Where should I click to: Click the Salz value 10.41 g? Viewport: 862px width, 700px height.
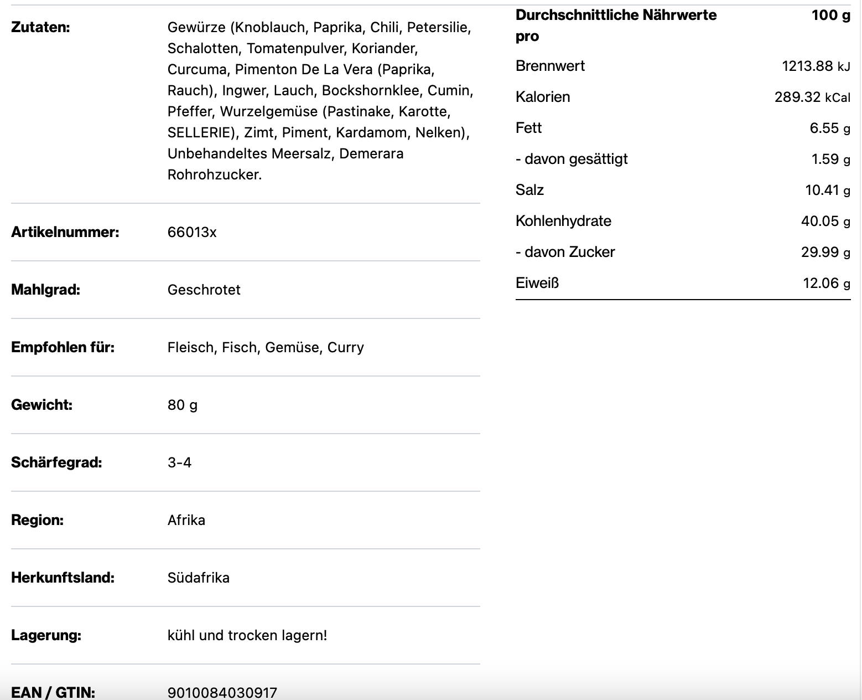pos(827,190)
